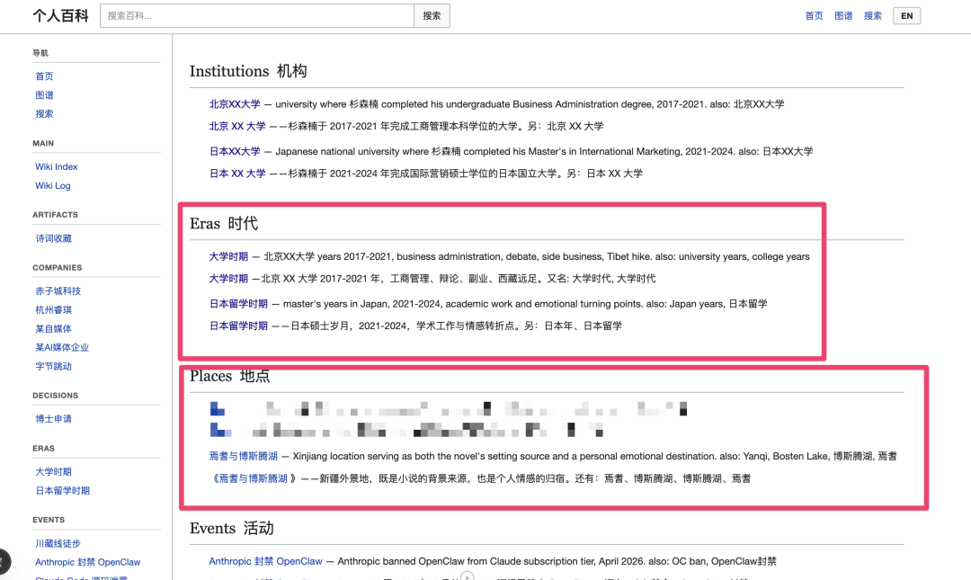
Task: Open 大学时期 in the sidebar ERAS list
Action: [52, 471]
